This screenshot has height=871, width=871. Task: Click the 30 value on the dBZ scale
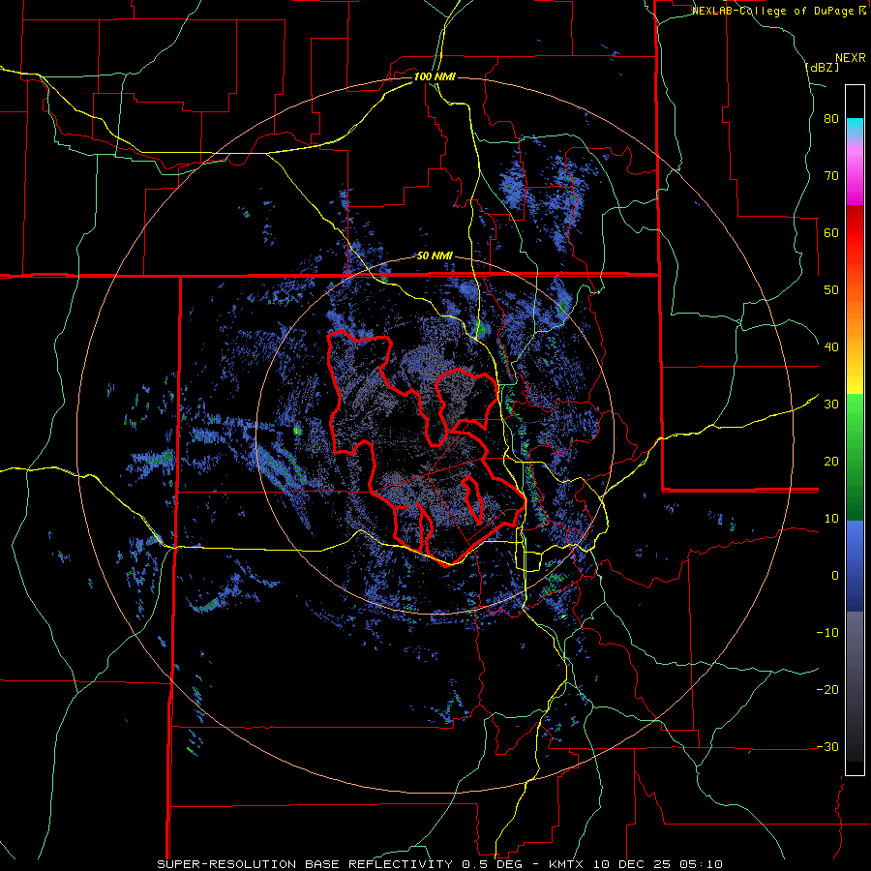pyautogui.click(x=831, y=405)
